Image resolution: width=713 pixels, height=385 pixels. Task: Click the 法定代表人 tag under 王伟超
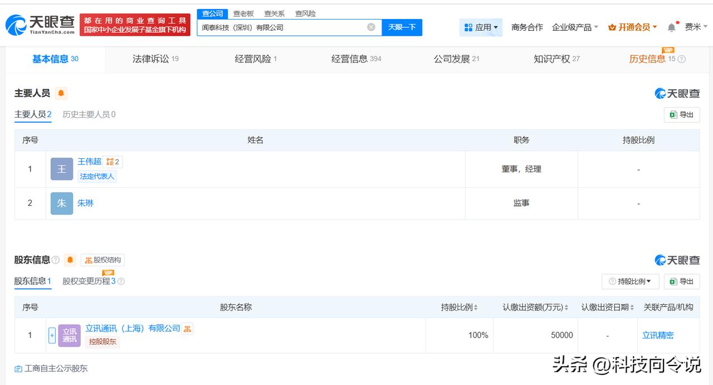[x=97, y=176]
